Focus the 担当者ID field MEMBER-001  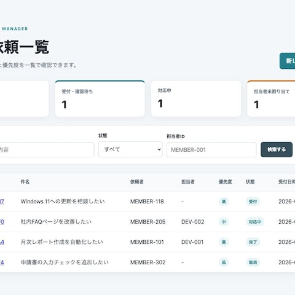pos(211,150)
